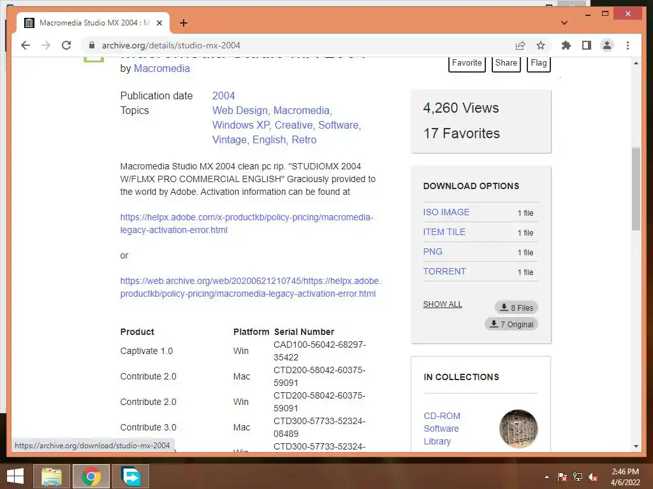Screen dimensions: 653x489
Task: Click Action Center flag tray icon
Action: (562, 477)
